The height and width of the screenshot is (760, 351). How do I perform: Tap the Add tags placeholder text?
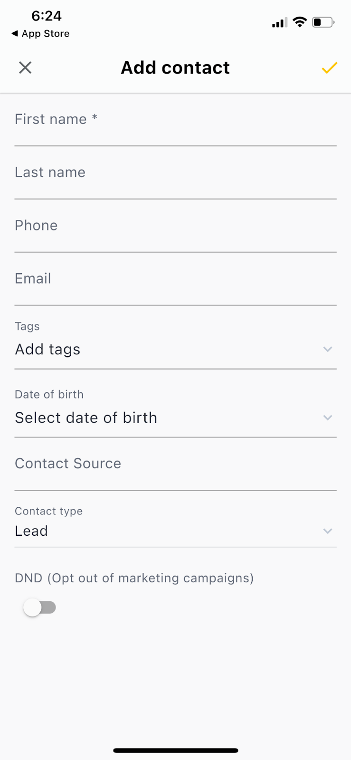click(47, 350)
